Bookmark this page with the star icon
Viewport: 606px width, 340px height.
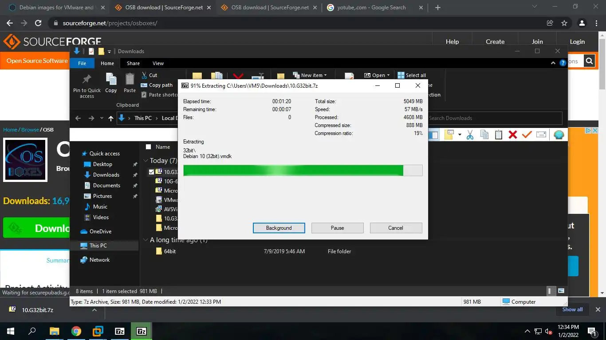tap(564, 23)
